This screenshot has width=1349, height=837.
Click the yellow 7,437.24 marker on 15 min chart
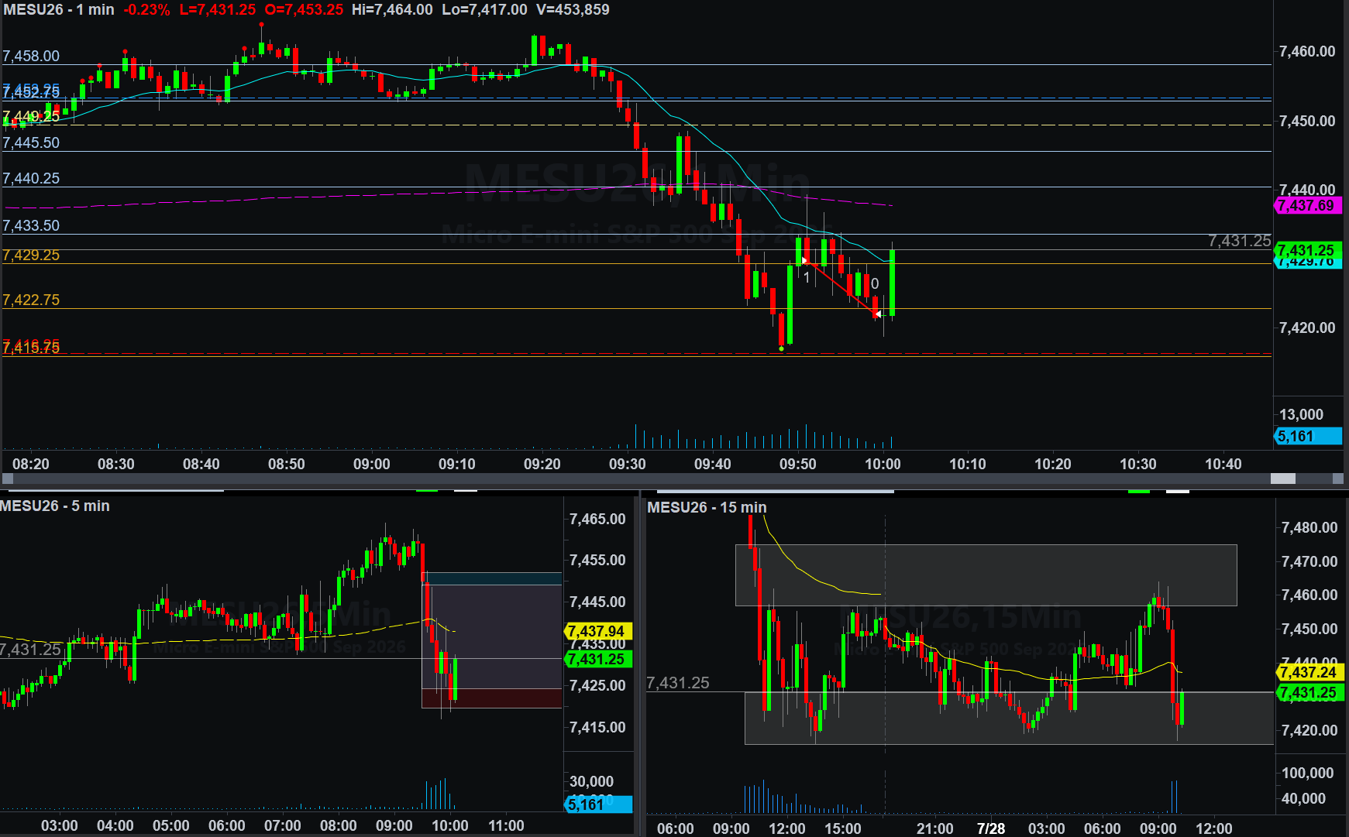click(1309, 672)
